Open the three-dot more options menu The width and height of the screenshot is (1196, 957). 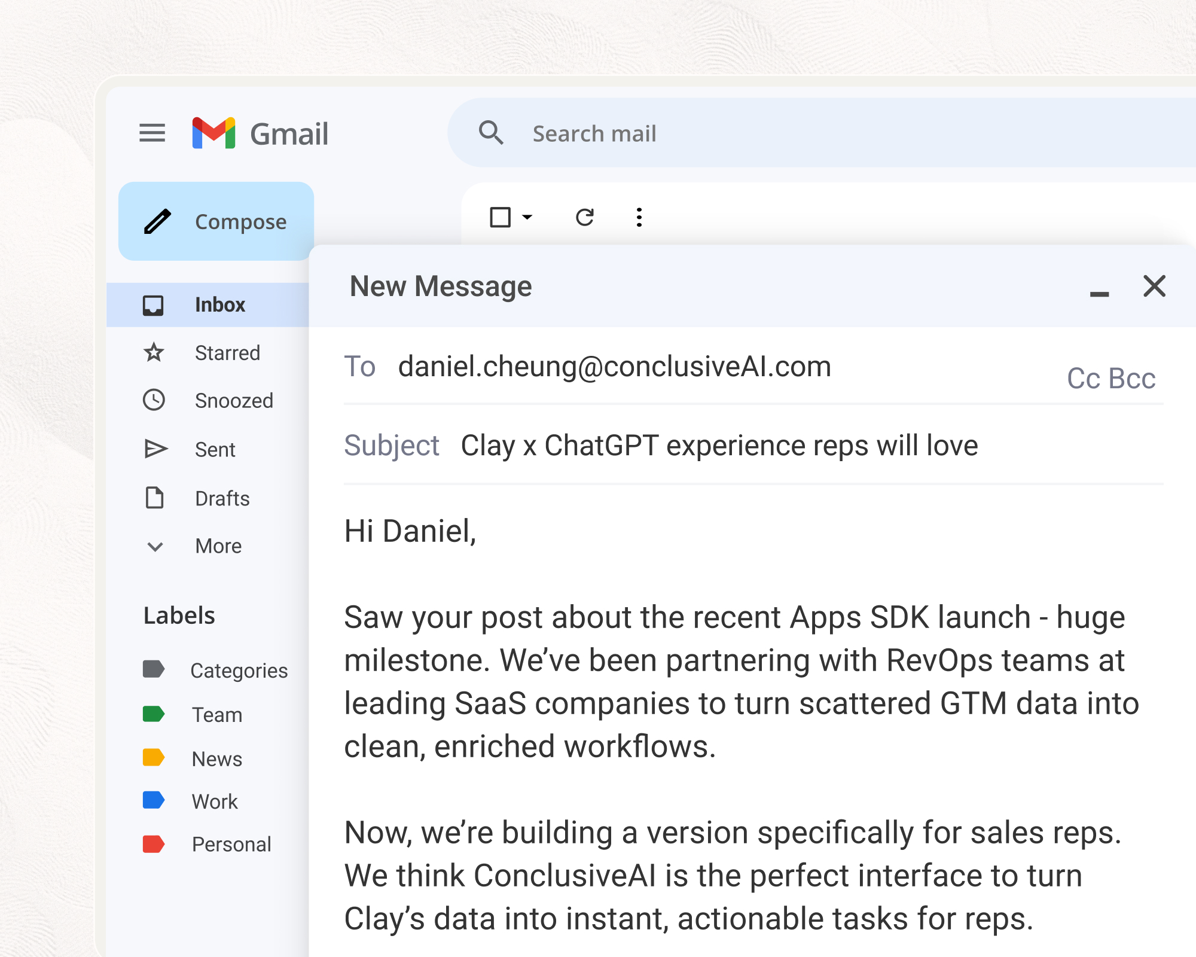click(x=639, y=217)
